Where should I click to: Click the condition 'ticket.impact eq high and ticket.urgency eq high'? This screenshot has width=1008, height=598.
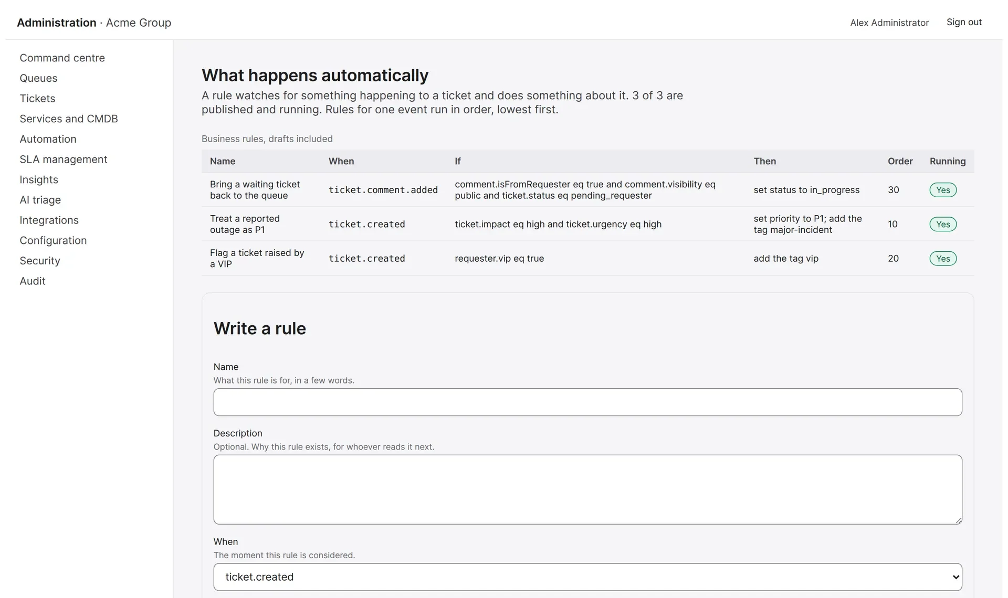[558, 224]
